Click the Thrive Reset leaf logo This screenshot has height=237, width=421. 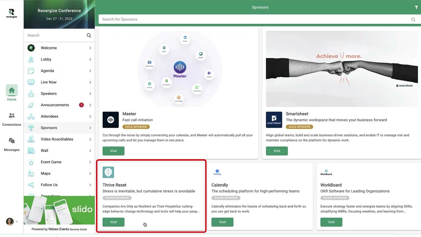[108, 172]
